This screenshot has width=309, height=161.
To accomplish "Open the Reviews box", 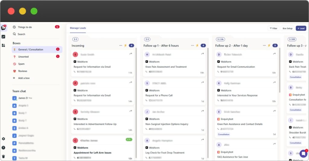I will [37, 71].
